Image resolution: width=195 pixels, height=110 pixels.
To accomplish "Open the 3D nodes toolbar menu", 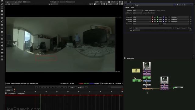I will point(2,32).
